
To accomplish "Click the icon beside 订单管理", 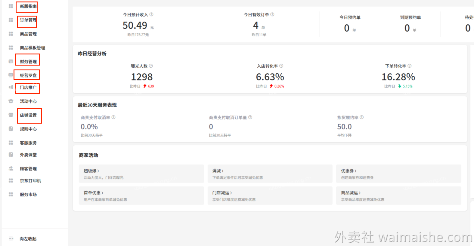I will tap(11, 20).
